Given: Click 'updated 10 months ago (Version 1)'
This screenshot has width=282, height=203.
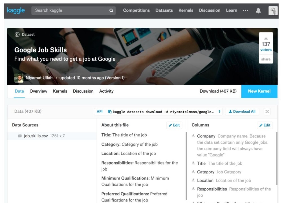Looking at the screenshot, I should 92,78.
